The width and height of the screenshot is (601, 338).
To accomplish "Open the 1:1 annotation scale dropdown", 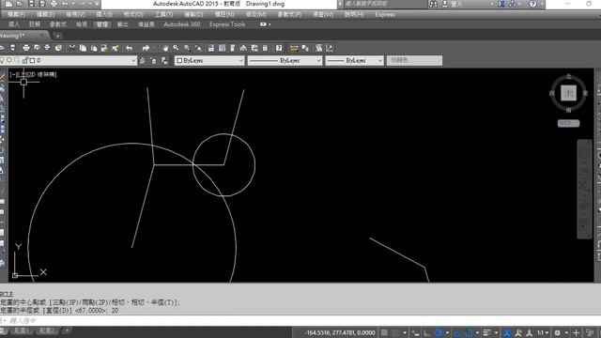I will (542, 332).
